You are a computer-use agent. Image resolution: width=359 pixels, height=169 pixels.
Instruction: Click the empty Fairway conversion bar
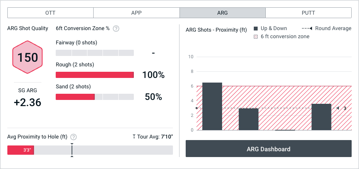95,53
